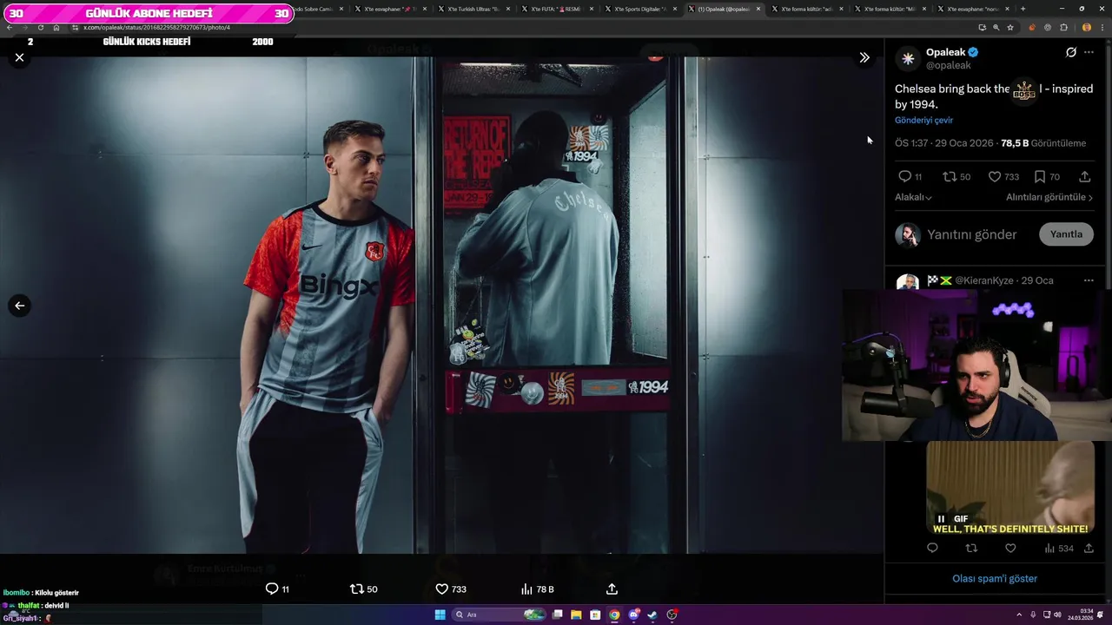The width and height of the screenshot is (1112, 625).
Task: Like the photo with the heart showing 733
Action: click(441, 589)
